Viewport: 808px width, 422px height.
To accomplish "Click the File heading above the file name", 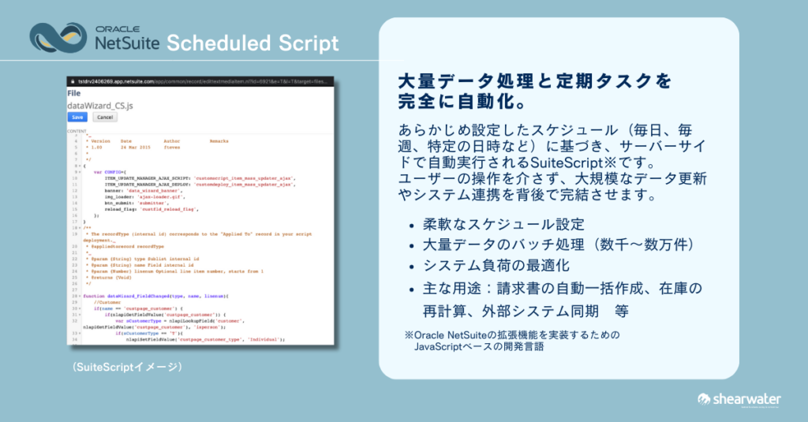I will (73, 92).
